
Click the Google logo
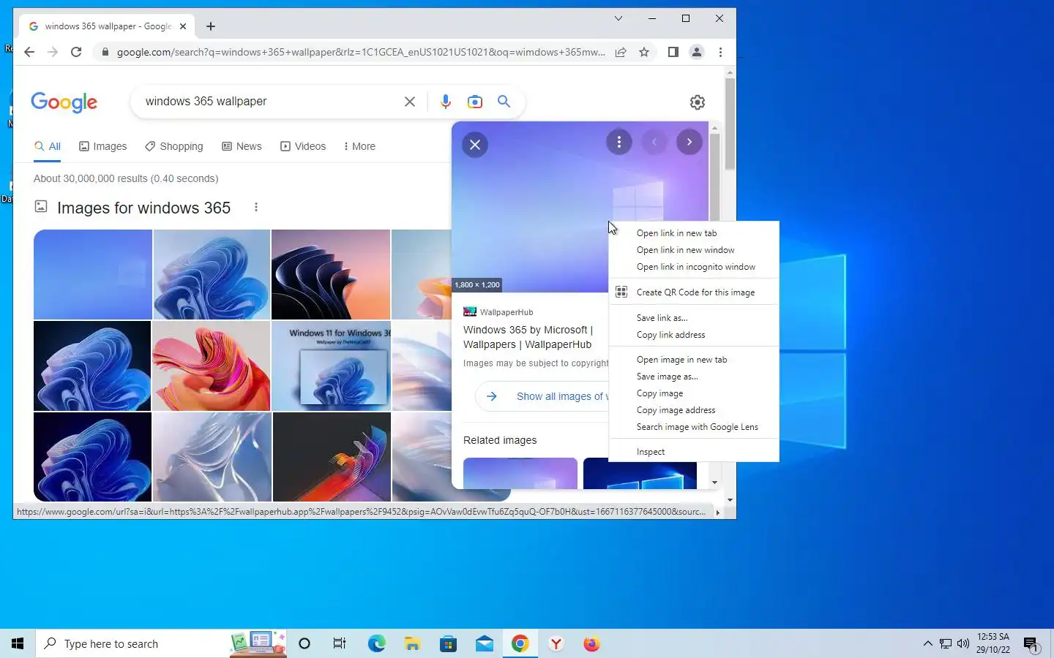pos(64,102)
